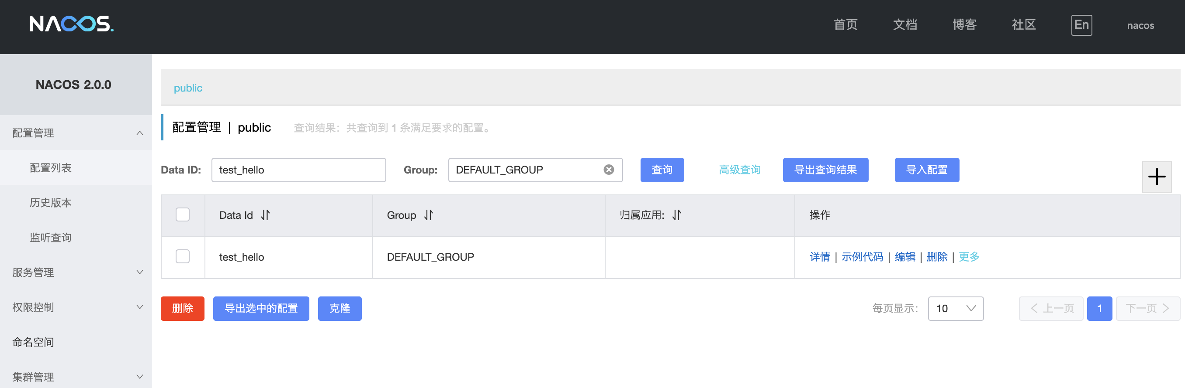Open 历史版本 in the sidebar
Viewport: 1185px width, 388px height.
coord(51,202)
